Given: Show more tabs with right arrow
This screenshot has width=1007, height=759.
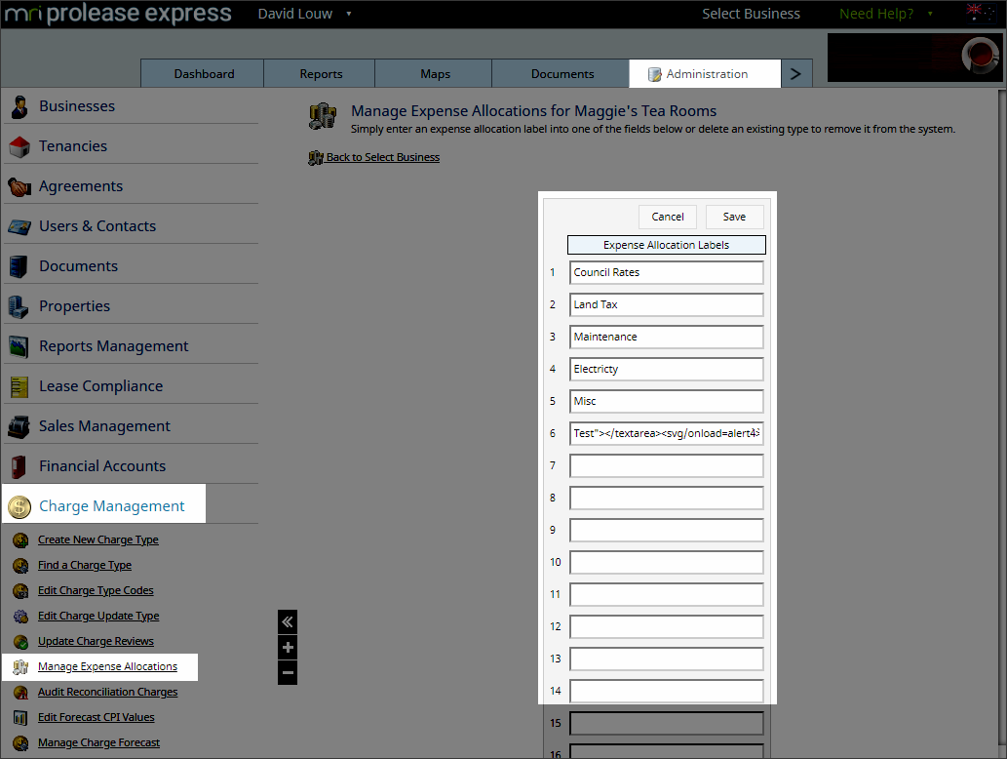Looking at the screenshot, I should [x=796, y=74].
